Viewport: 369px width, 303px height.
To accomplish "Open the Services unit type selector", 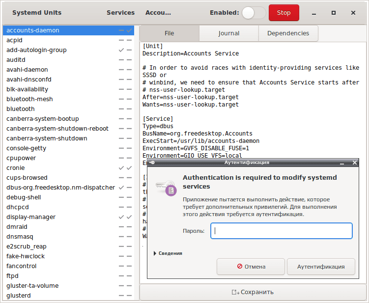I will point(120,13).
